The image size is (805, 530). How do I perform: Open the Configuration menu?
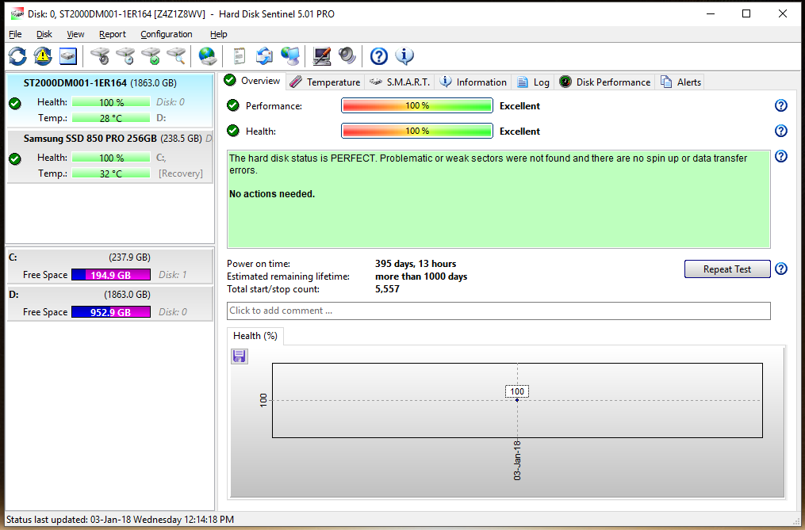pos(166,34)
